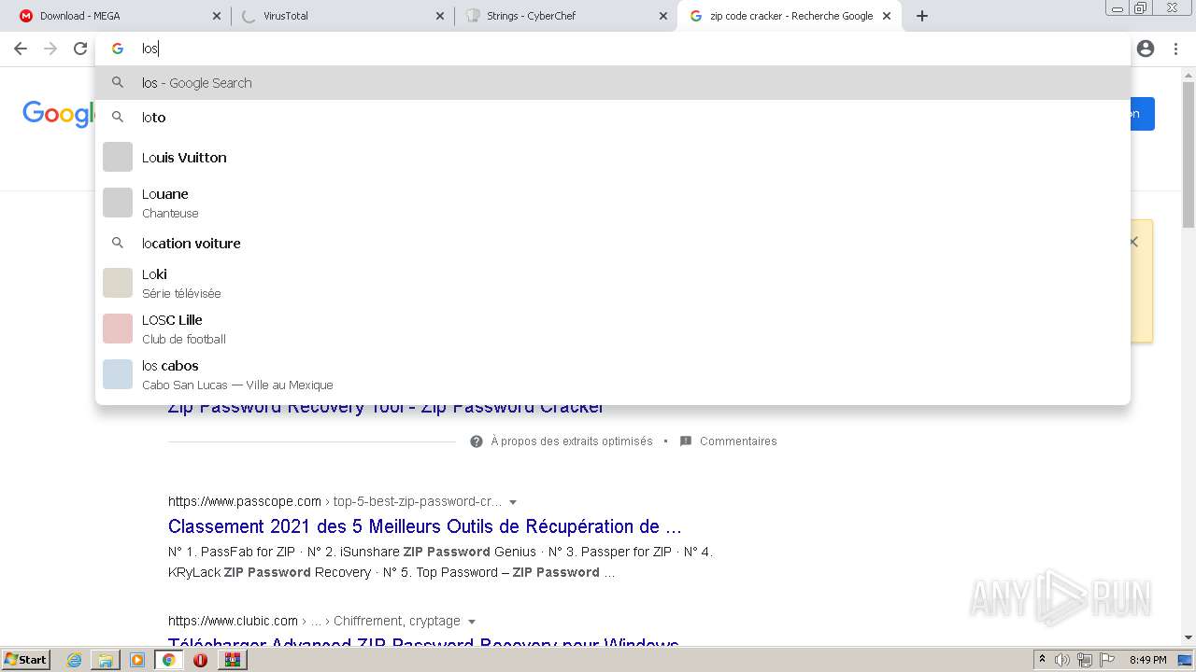Click the LOSC Lille suggestion thumbnail
The width and height of the screenshot is (1196, 672).
118,329
